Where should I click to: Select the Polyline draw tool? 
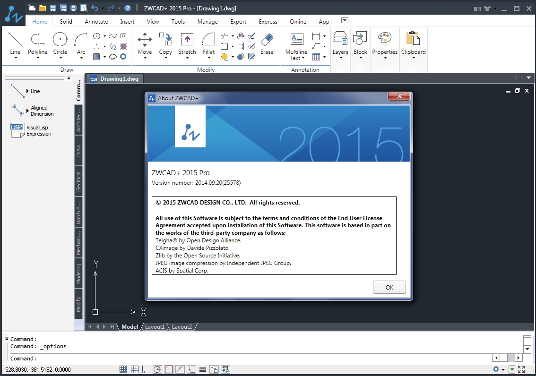tap(37, 43)
